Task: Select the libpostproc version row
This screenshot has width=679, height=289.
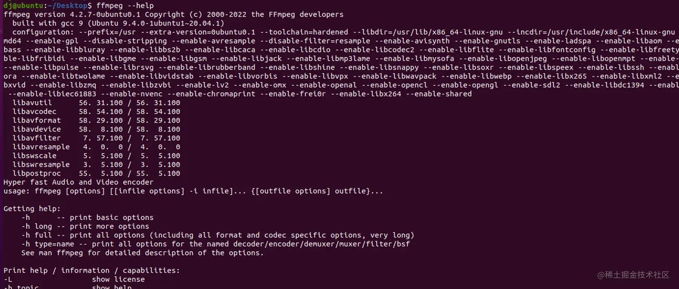Action: 97,173
